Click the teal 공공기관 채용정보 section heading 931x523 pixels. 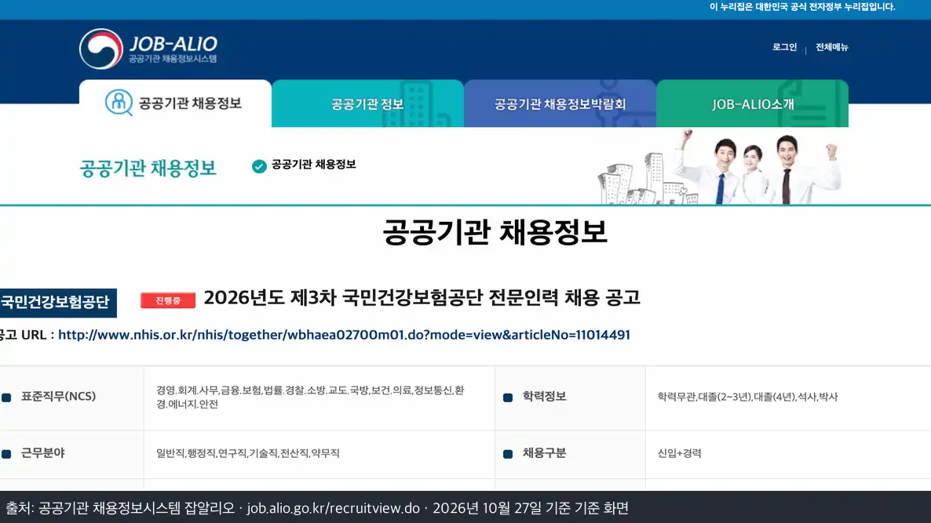(x=148, y=169)
